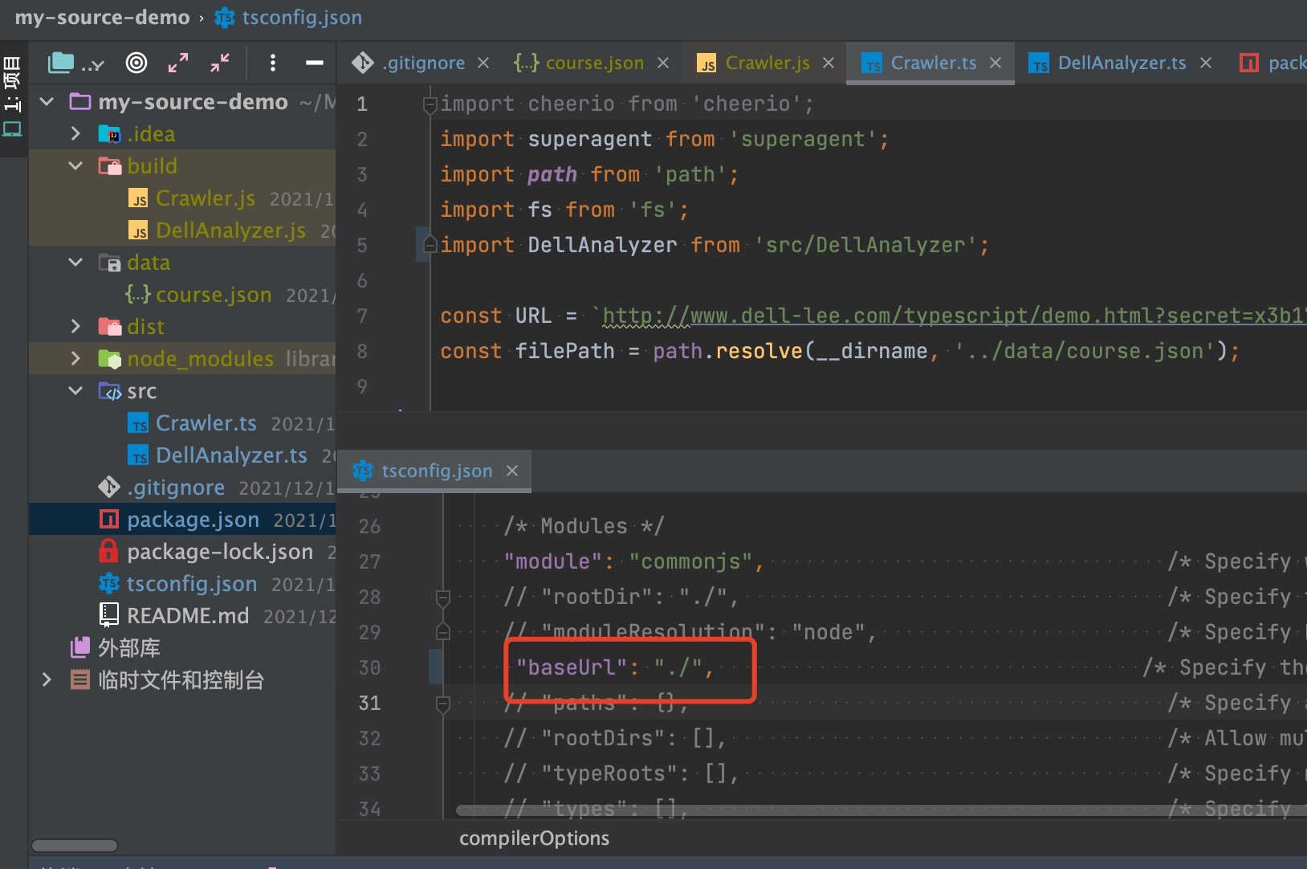Switch to the DellAnalyzer.ts tab
The height and width of the screenshot is (869, 1307).
[1121, 63]
